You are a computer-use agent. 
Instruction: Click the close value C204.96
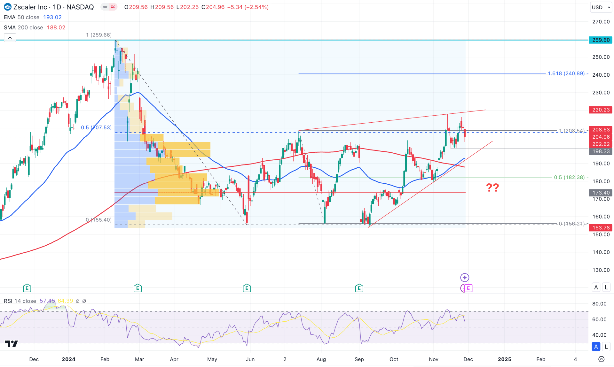point(213,7)
